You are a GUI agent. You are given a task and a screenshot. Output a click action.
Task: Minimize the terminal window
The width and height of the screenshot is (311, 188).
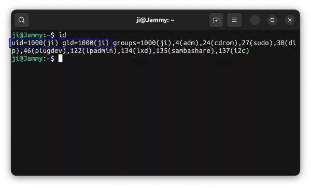coord(255,20)
